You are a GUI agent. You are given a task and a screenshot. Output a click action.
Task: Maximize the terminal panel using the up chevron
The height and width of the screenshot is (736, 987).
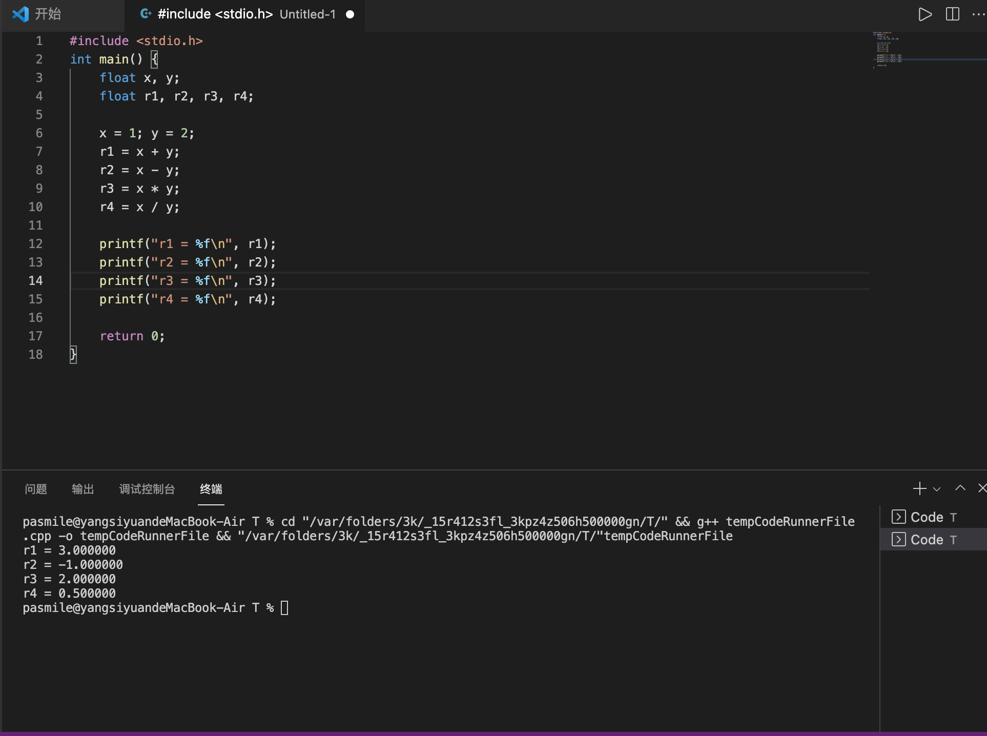tap(960, 488)
